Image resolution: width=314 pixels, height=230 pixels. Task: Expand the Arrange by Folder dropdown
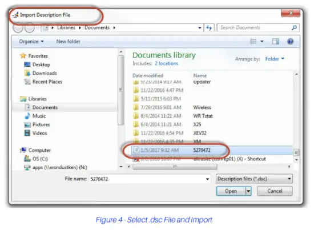click(x=275, y=59)
